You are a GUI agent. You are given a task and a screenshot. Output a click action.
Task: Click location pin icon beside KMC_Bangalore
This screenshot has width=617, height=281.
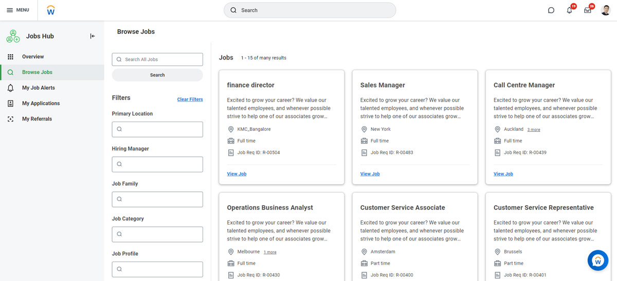coord(231,129)
